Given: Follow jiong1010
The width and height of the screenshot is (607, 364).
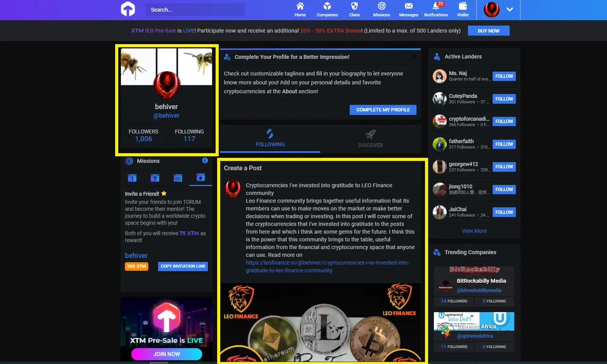Looking at the screenshot, I should 504,189.
